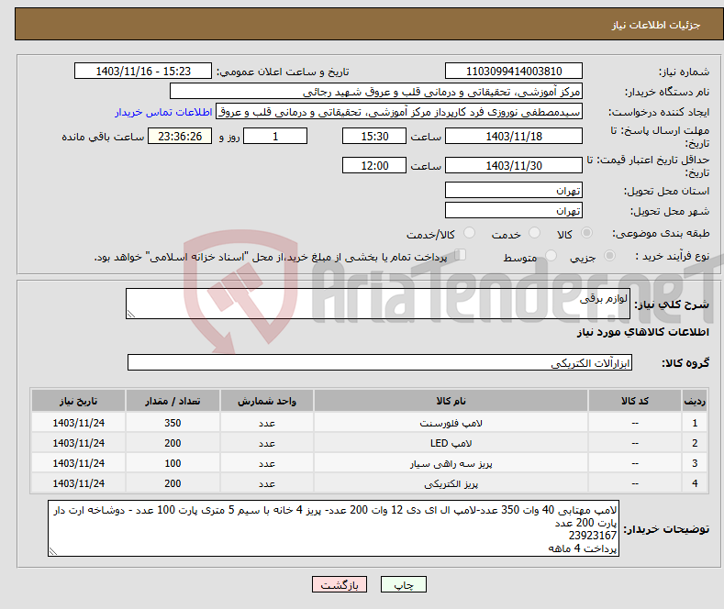Select the کالا/خدمت radio button
This screenshot has height=609, width=724.
469,233
